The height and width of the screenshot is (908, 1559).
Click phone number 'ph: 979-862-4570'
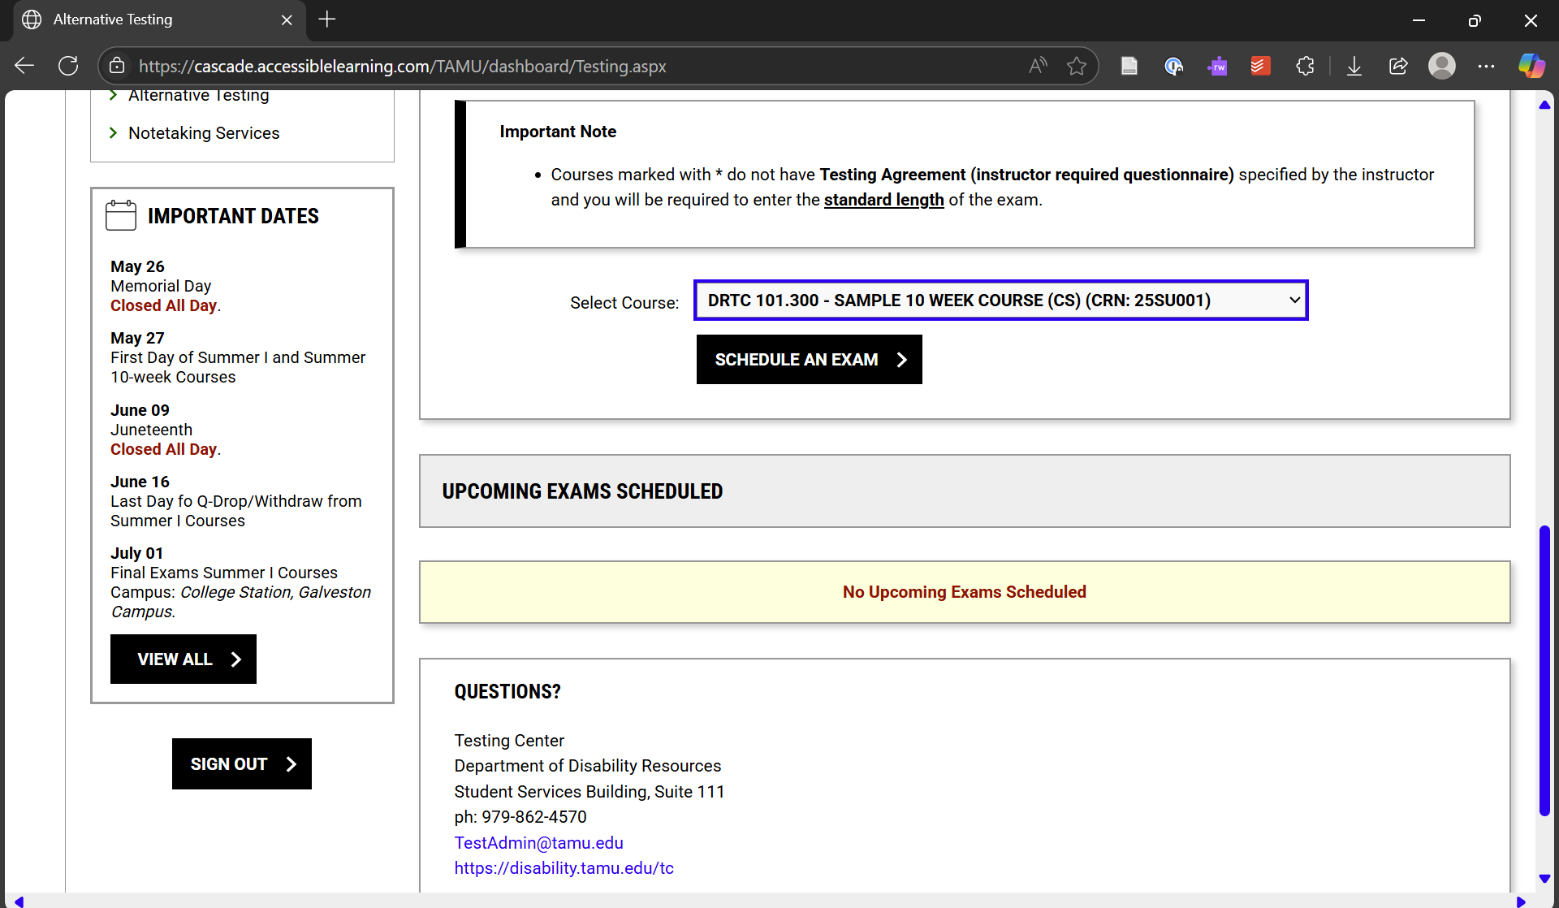[520, 817]
